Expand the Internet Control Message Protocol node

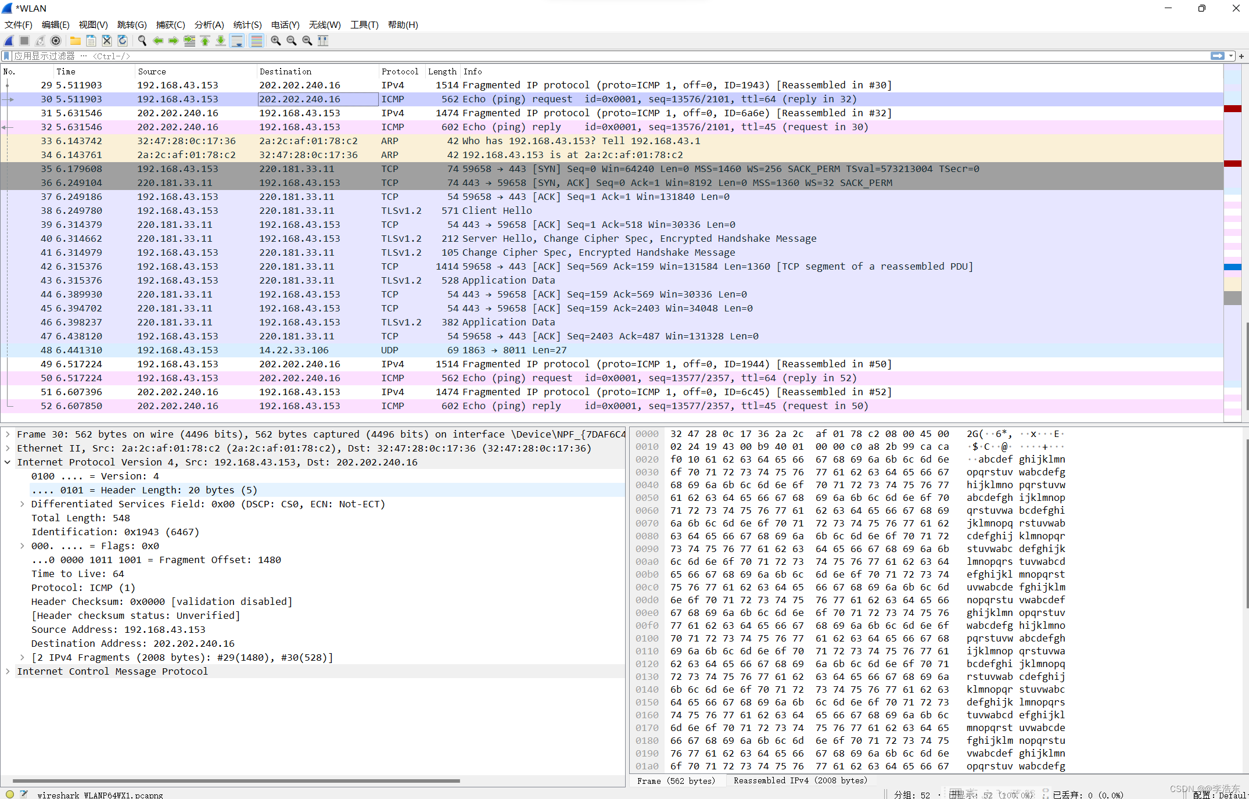coord(8,671)
